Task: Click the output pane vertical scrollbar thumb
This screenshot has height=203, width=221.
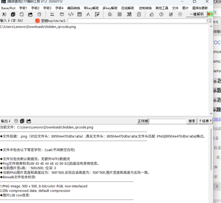Action: 211,149
